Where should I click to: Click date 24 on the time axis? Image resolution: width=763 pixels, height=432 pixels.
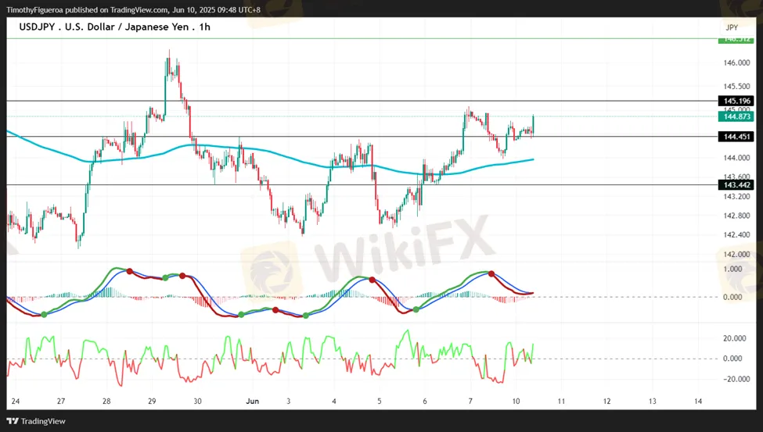16,402
